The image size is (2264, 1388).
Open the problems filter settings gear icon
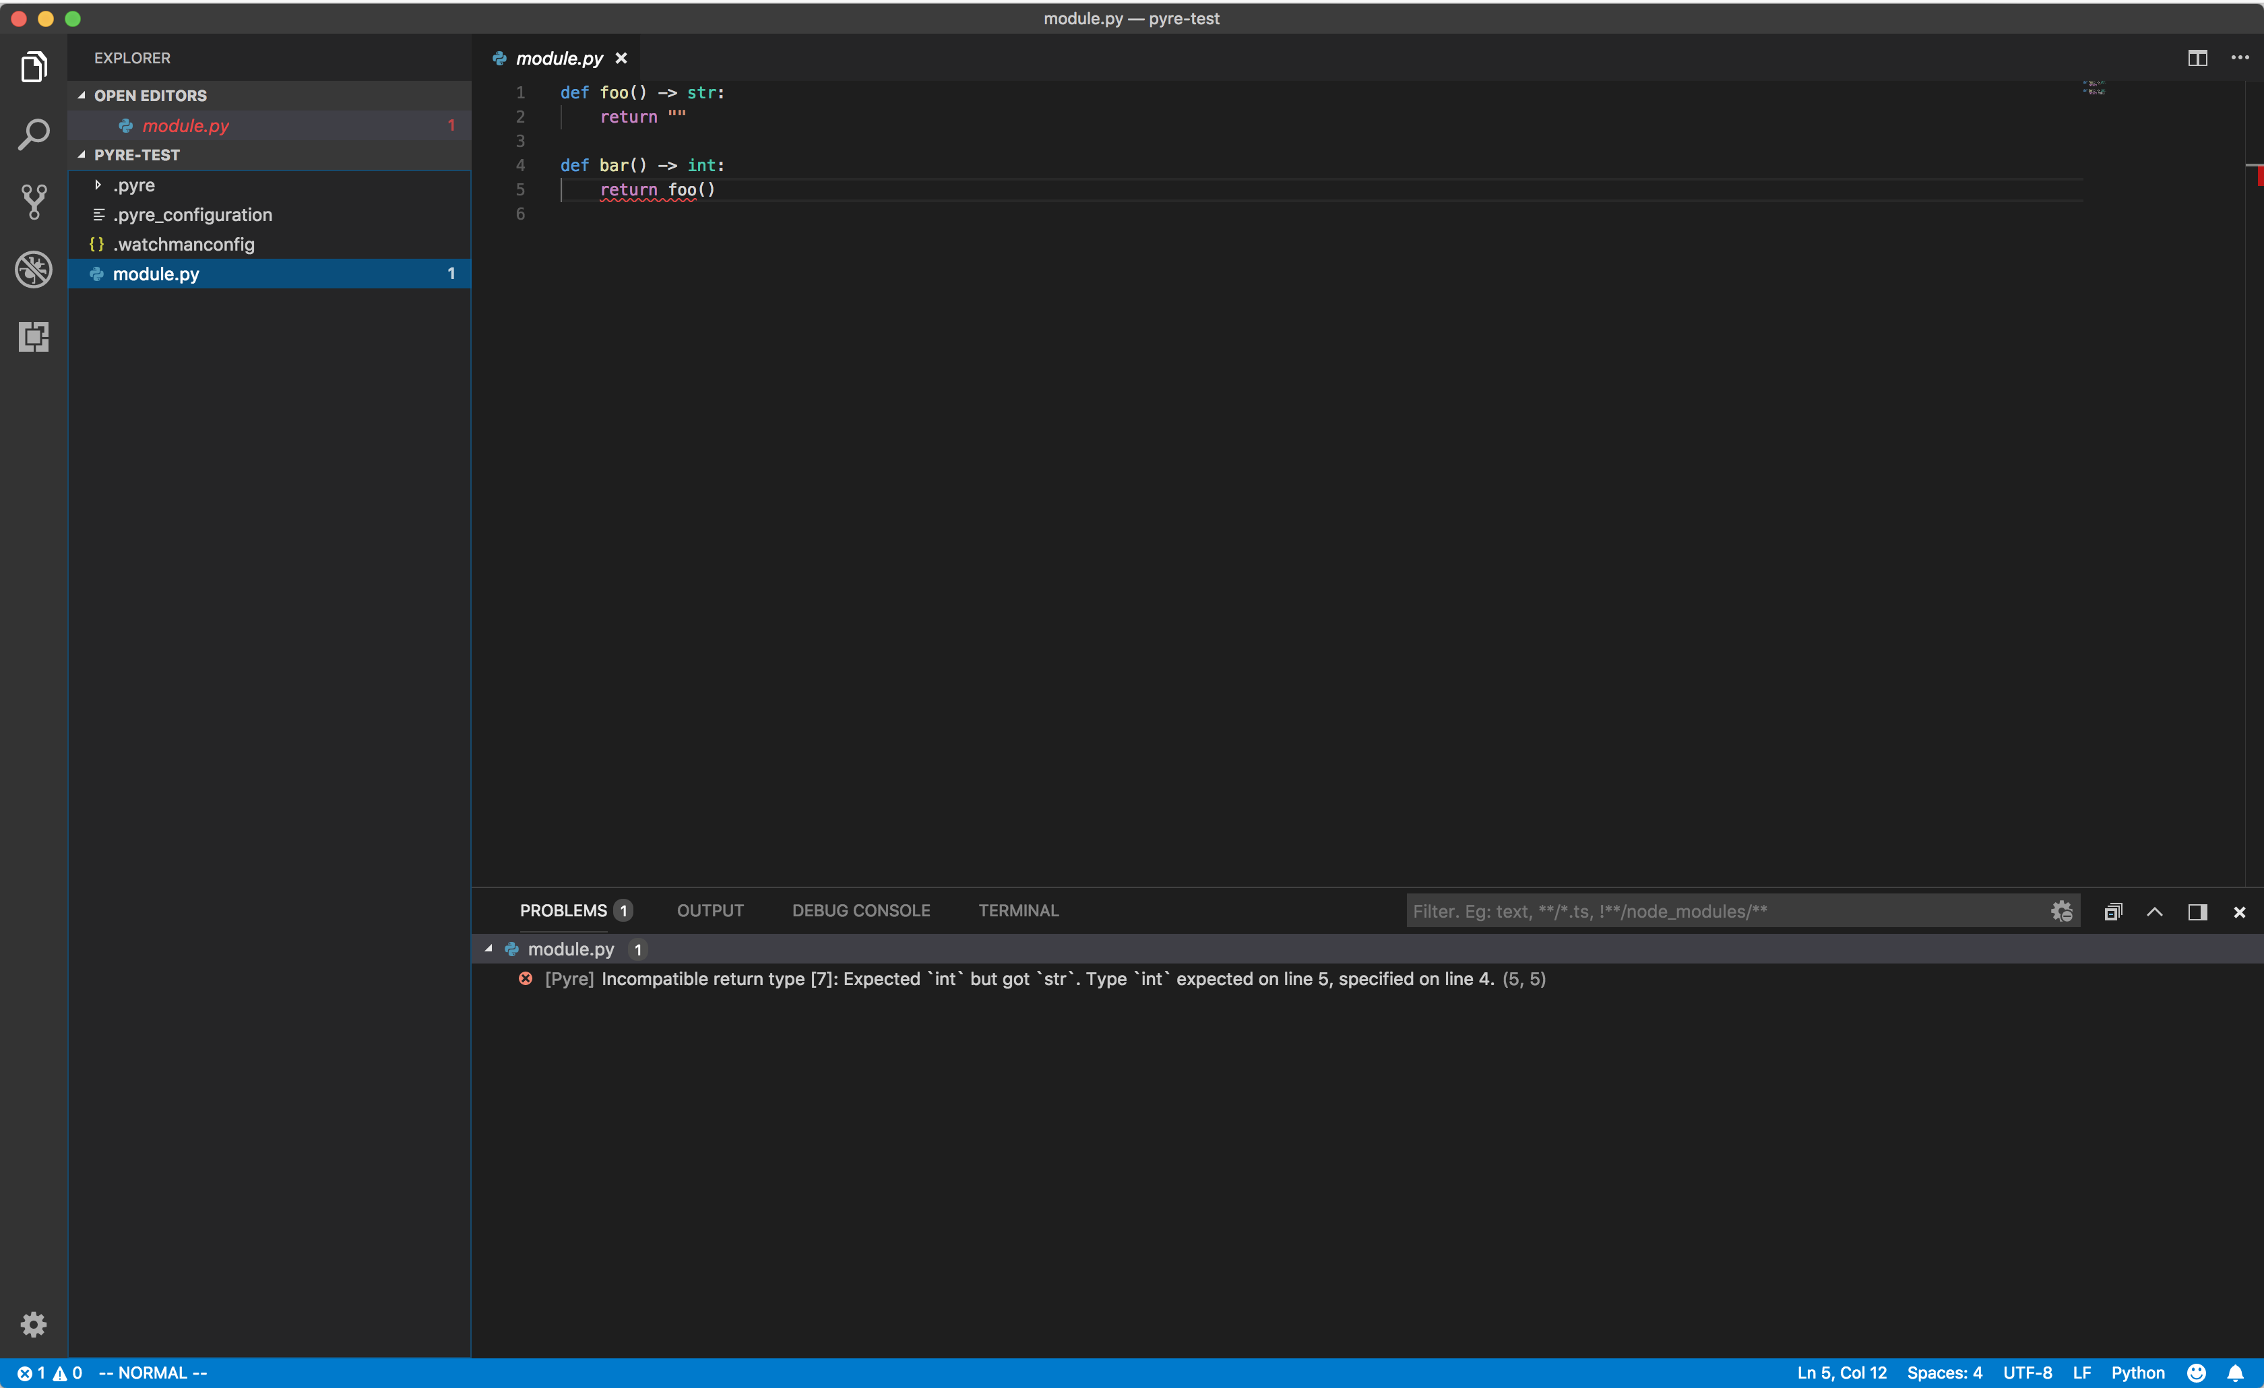click(2061, 911)
